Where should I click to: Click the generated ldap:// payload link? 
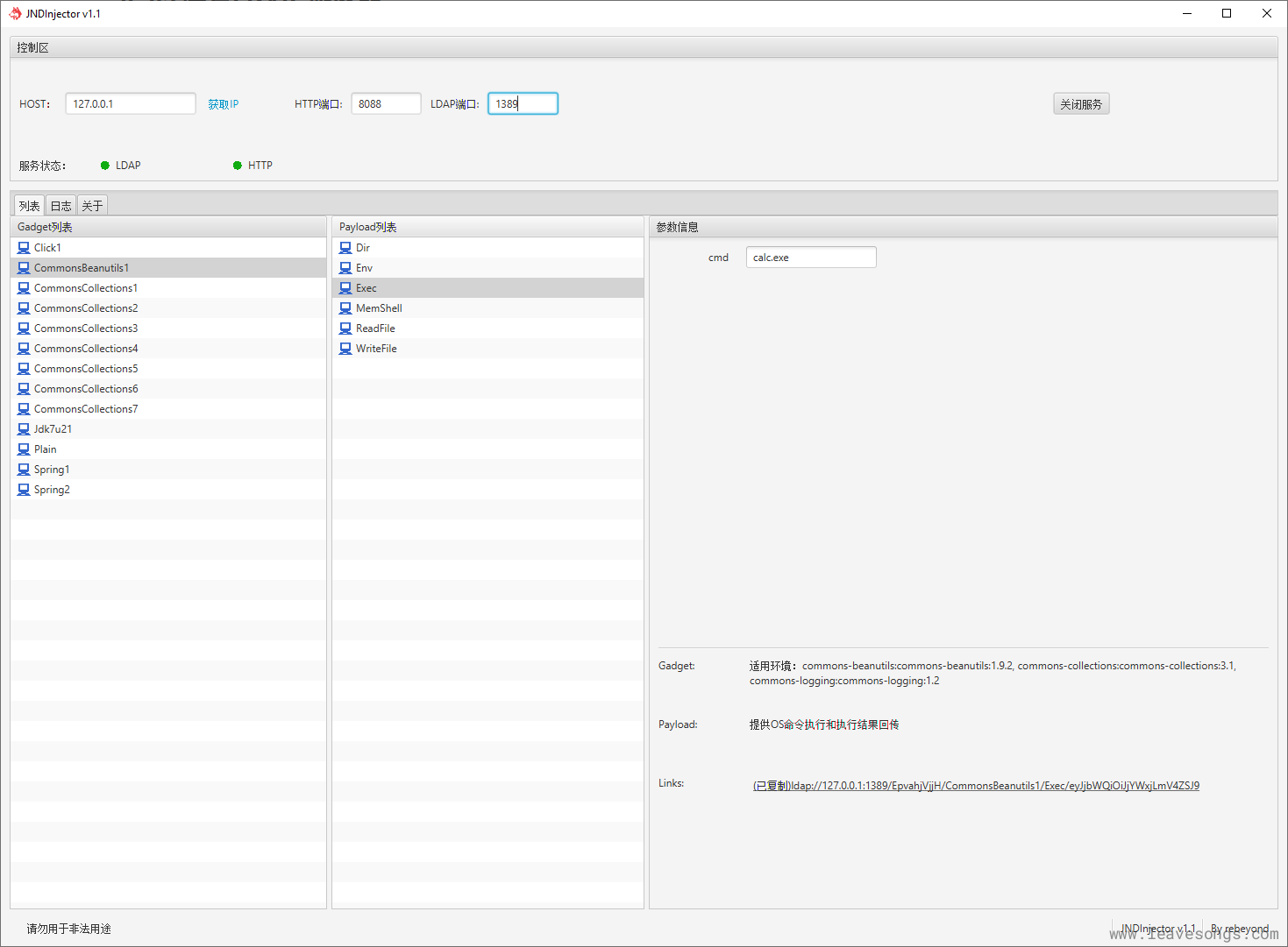tap(976, 786)
